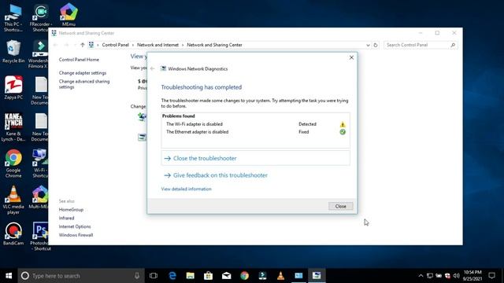Click Network and Internet breadcrumb
This screenshot has width=504, height=283.
pos(157,45)
